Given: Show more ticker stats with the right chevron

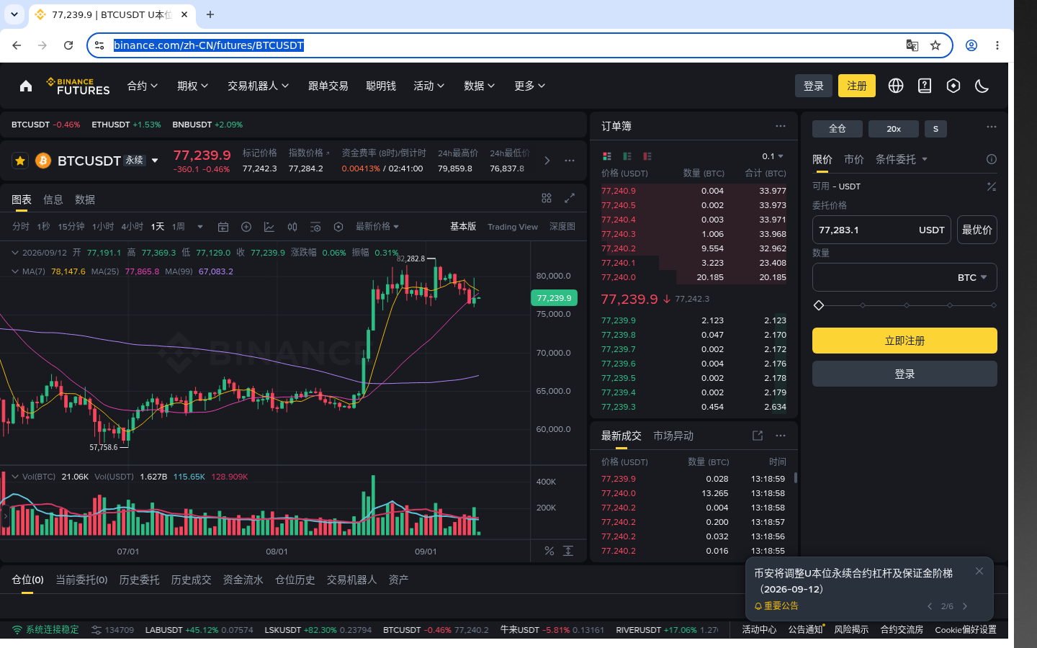Looking at the screenshot, I should pyautogui.click(x=547, y=161).
